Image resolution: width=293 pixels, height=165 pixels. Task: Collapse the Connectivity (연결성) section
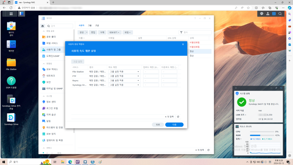(44, 64)
